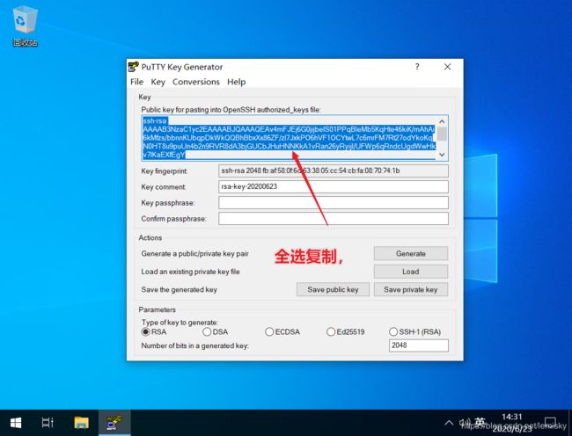Open the File menu
Image resolution: width=572 pixels, height=436 pixels.
coord(136,82)
